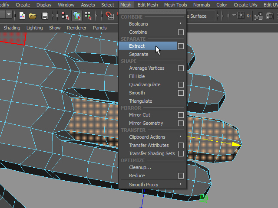Click the yellow move manipulator arrow handle
278x208 pixels.
pyautogui.click(x=236, y=144)
